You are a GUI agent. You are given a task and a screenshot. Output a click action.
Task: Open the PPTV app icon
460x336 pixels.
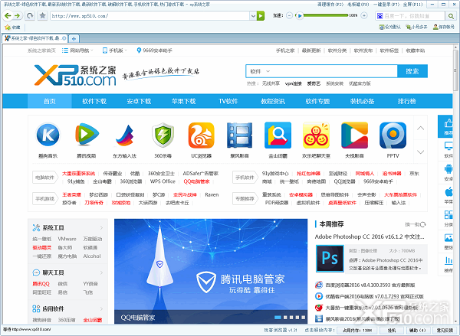[393, 135]
